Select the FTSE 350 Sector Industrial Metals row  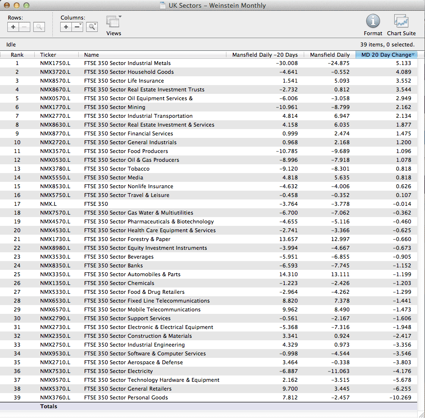(127, 63)
